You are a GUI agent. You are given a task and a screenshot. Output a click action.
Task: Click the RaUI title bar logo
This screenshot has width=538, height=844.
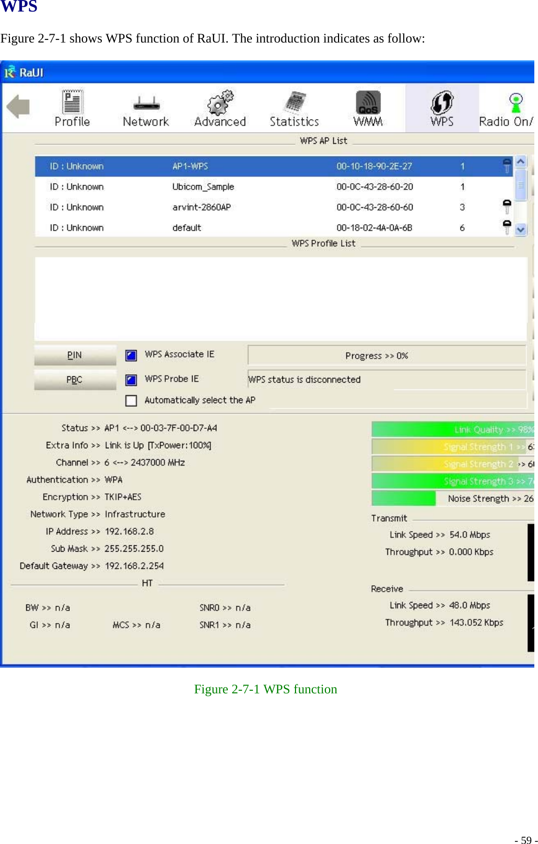(x=10, y=72)
